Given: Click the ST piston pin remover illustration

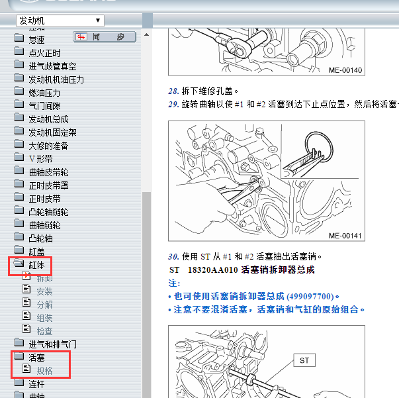Looking at the screenshot, I should tap(267, 362).
